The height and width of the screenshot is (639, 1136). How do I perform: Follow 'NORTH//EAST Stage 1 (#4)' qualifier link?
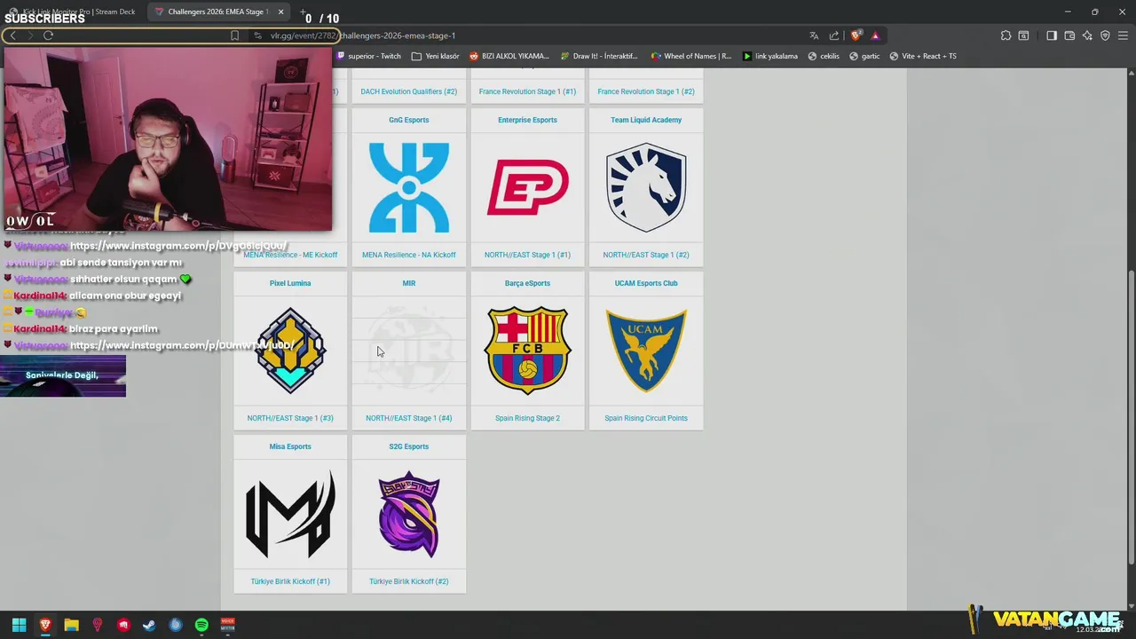tap(408, 418)
